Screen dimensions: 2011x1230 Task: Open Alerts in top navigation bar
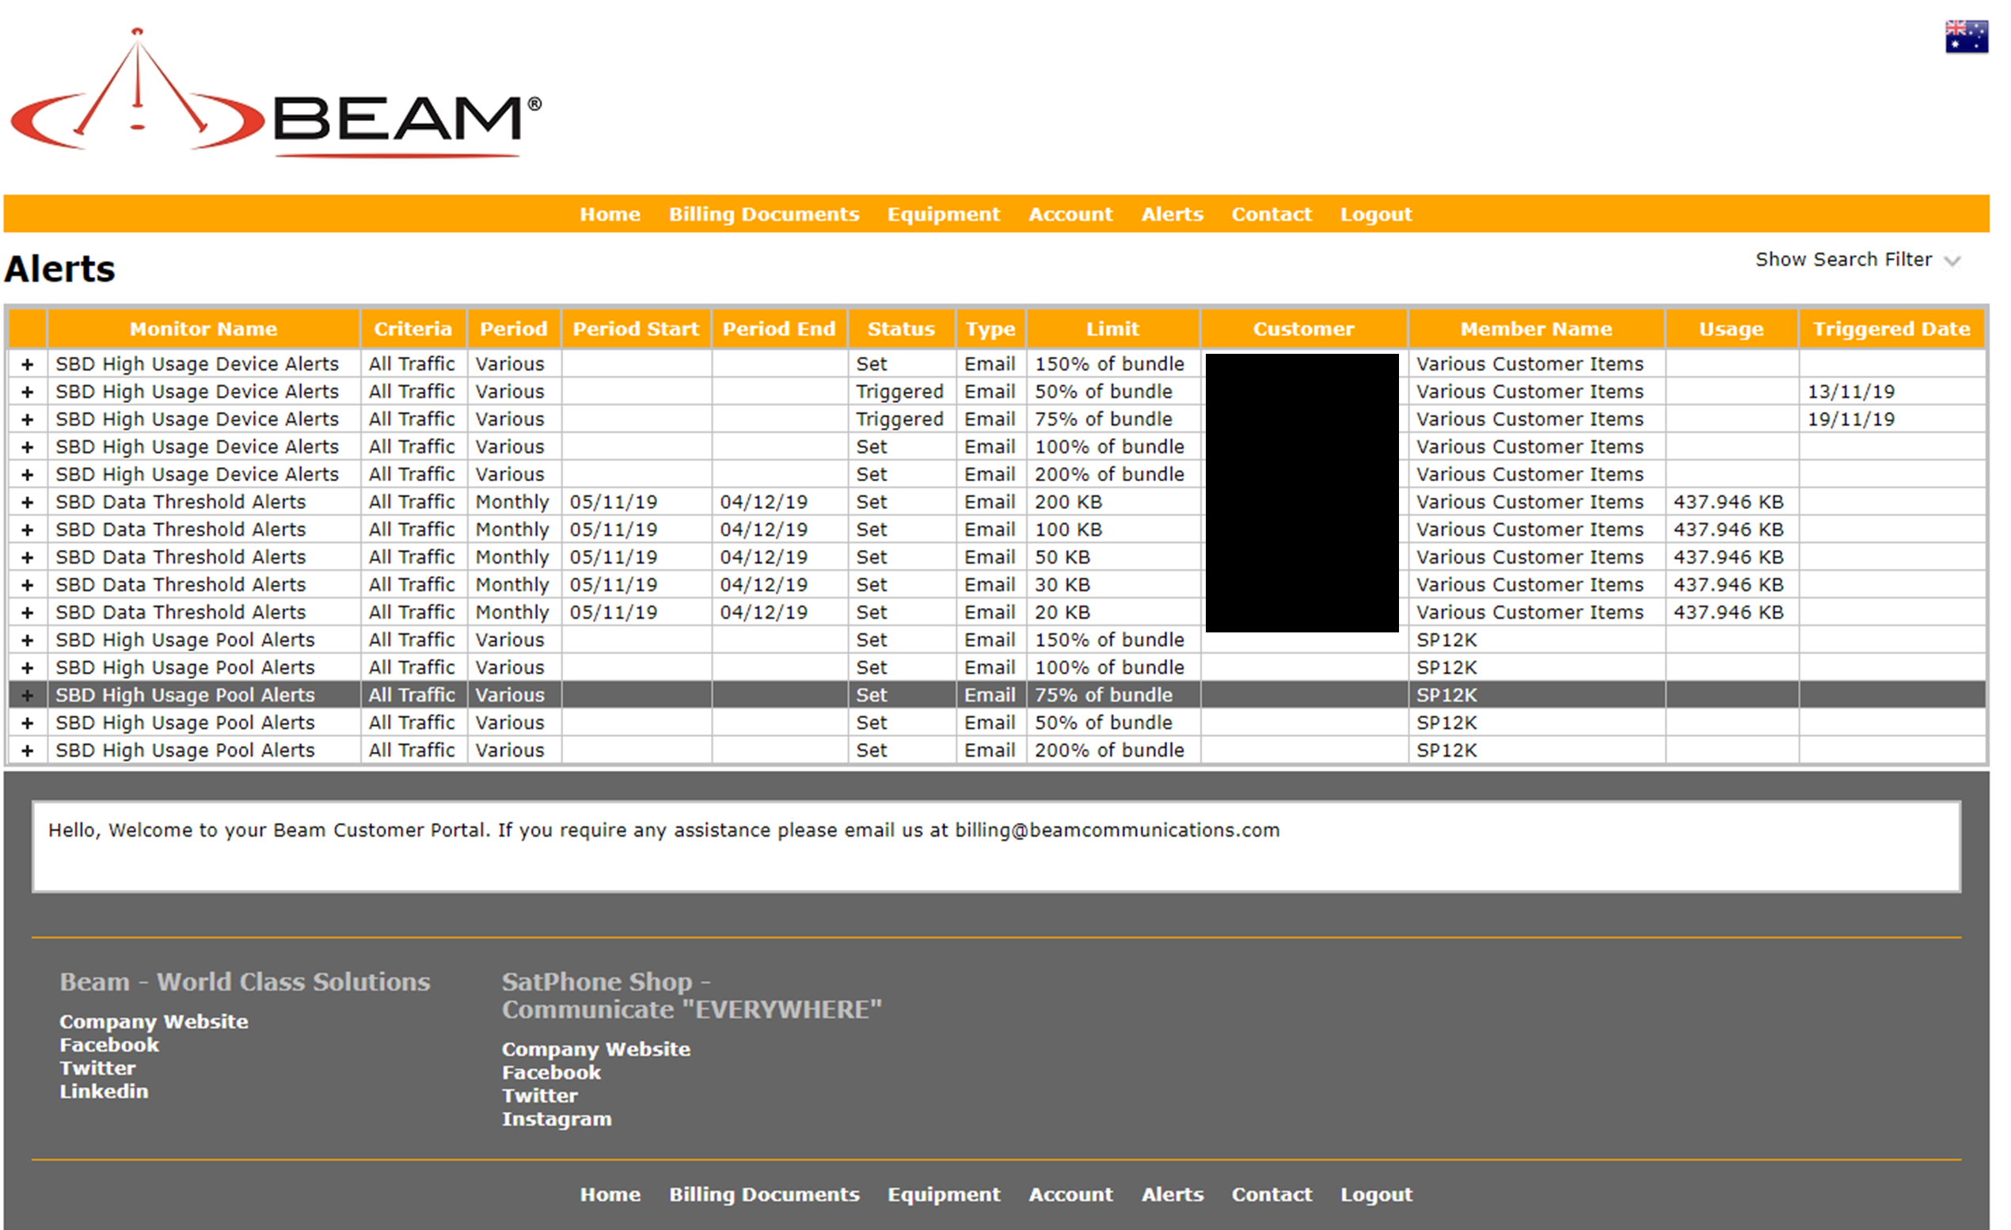pos(1172,214)
